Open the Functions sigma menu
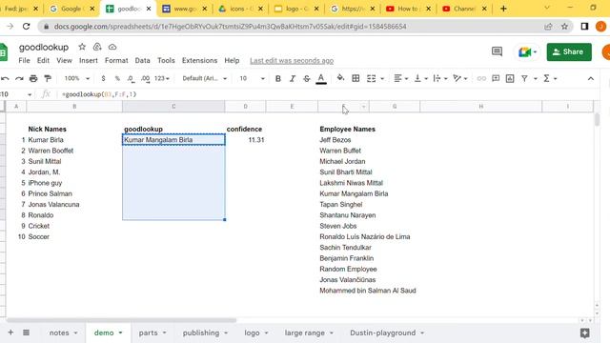Viewport: 610px width, 343px height. (550, 78)
